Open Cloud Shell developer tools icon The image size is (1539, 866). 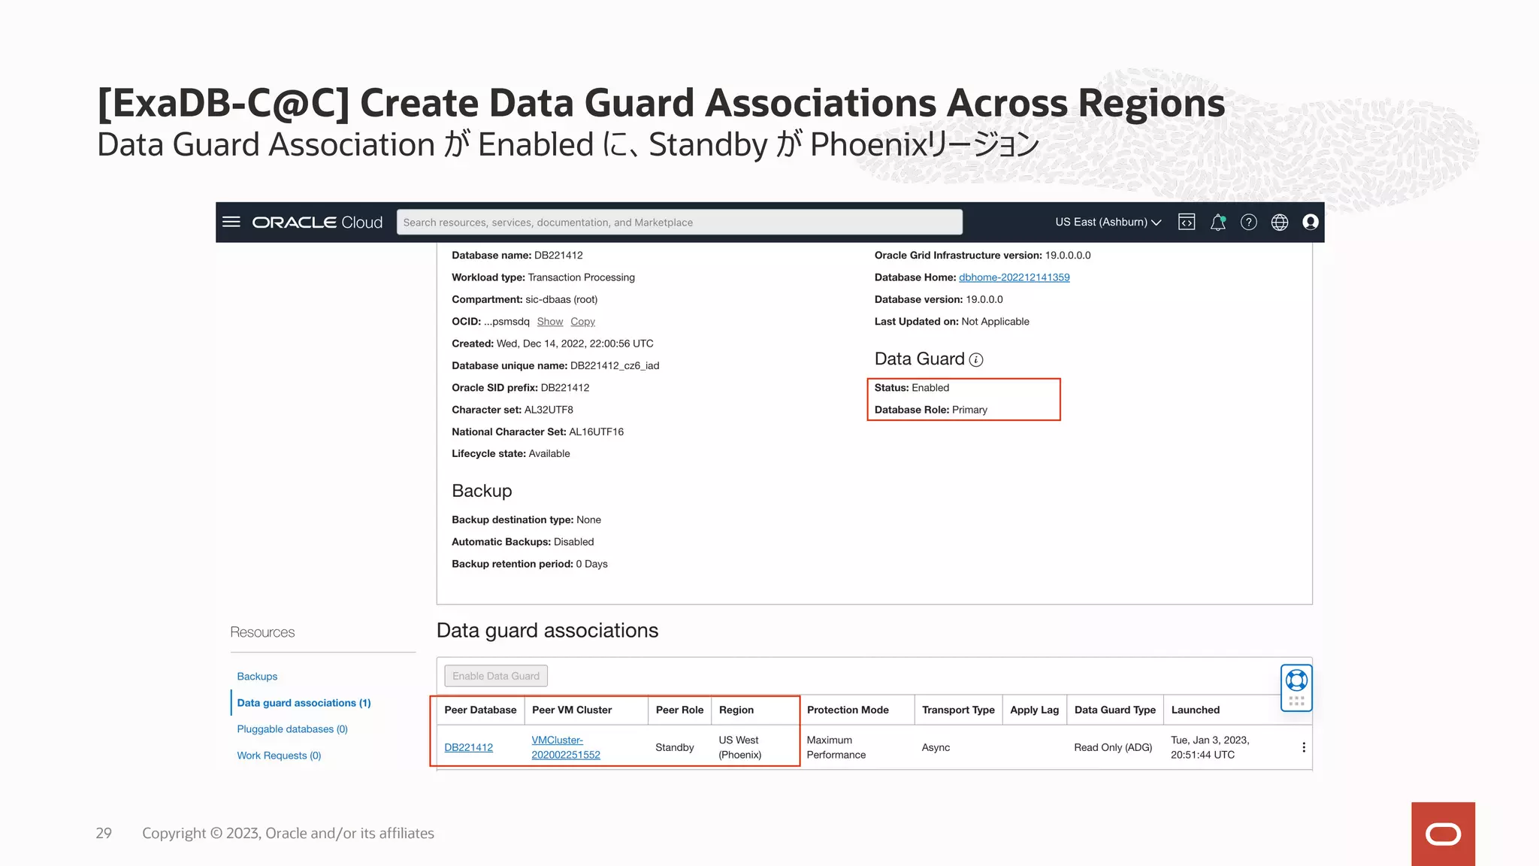(1187, 222)
